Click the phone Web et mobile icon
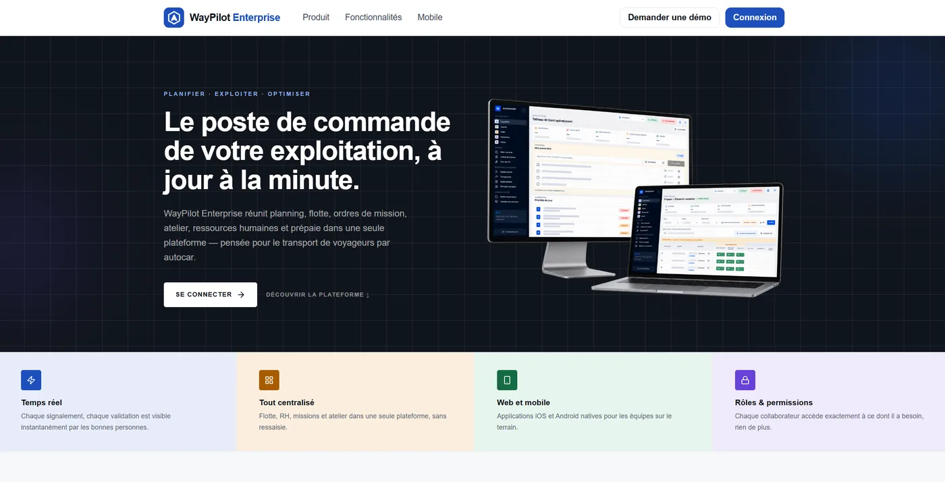This screenshot has width=945, height=482. (507, 380)
